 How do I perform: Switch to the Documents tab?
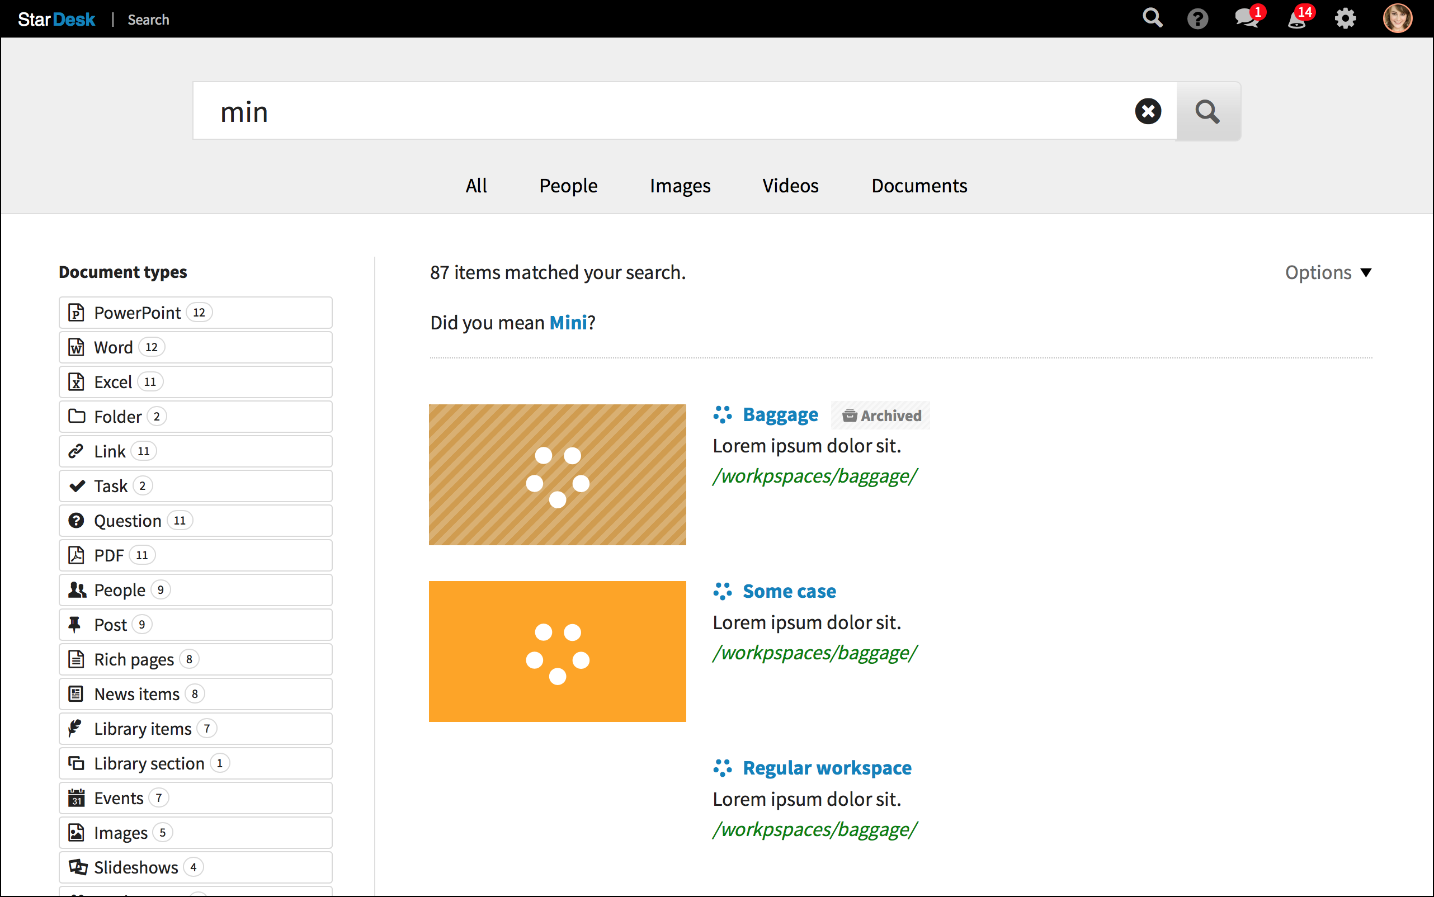click(x=919, y=186)
